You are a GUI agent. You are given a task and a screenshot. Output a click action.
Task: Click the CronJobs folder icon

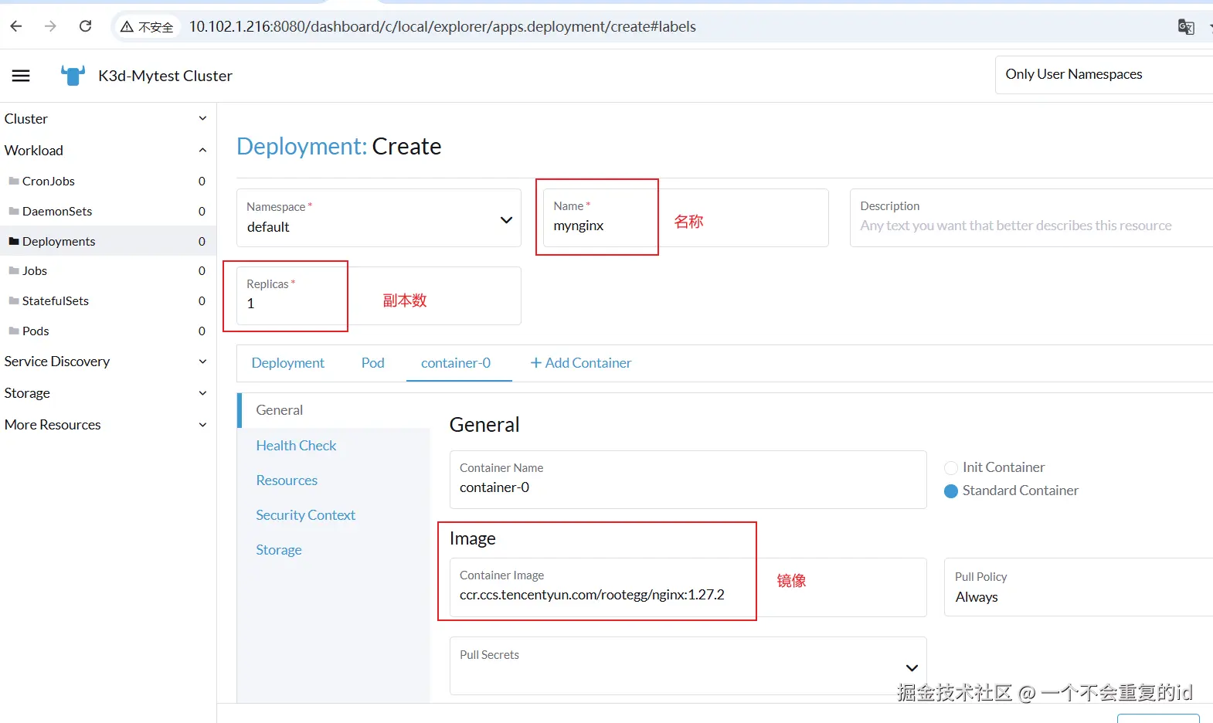pyautogui.click(x=14, y=181)
